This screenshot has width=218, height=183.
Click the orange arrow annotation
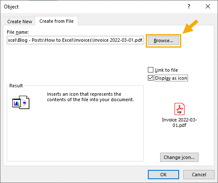(191, 27)
